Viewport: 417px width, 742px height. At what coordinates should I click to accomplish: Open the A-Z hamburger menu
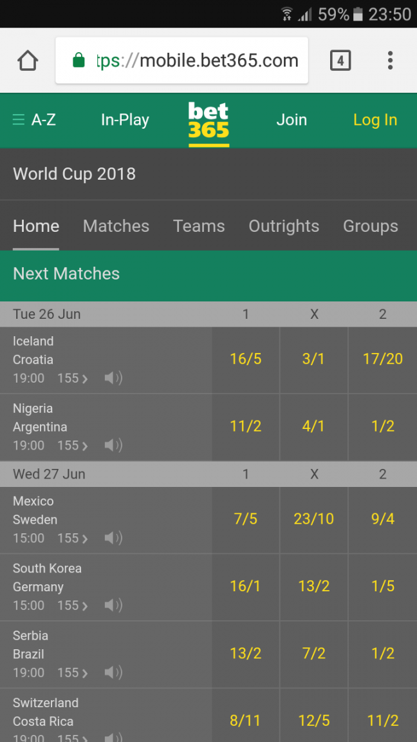tap(34, 120)
